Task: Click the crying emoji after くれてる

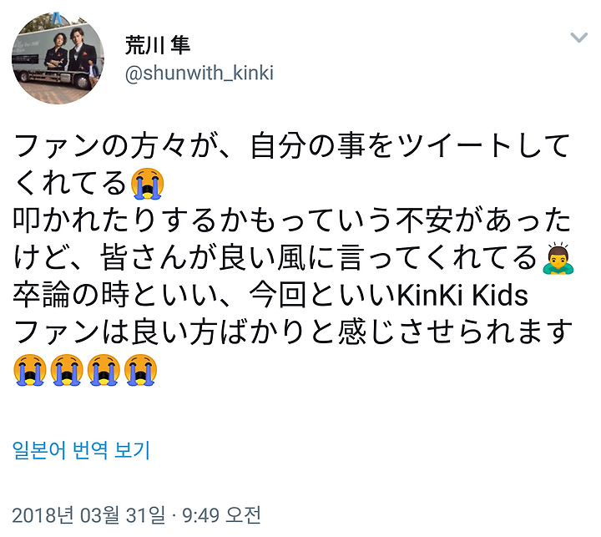Action: pos(148,184)
